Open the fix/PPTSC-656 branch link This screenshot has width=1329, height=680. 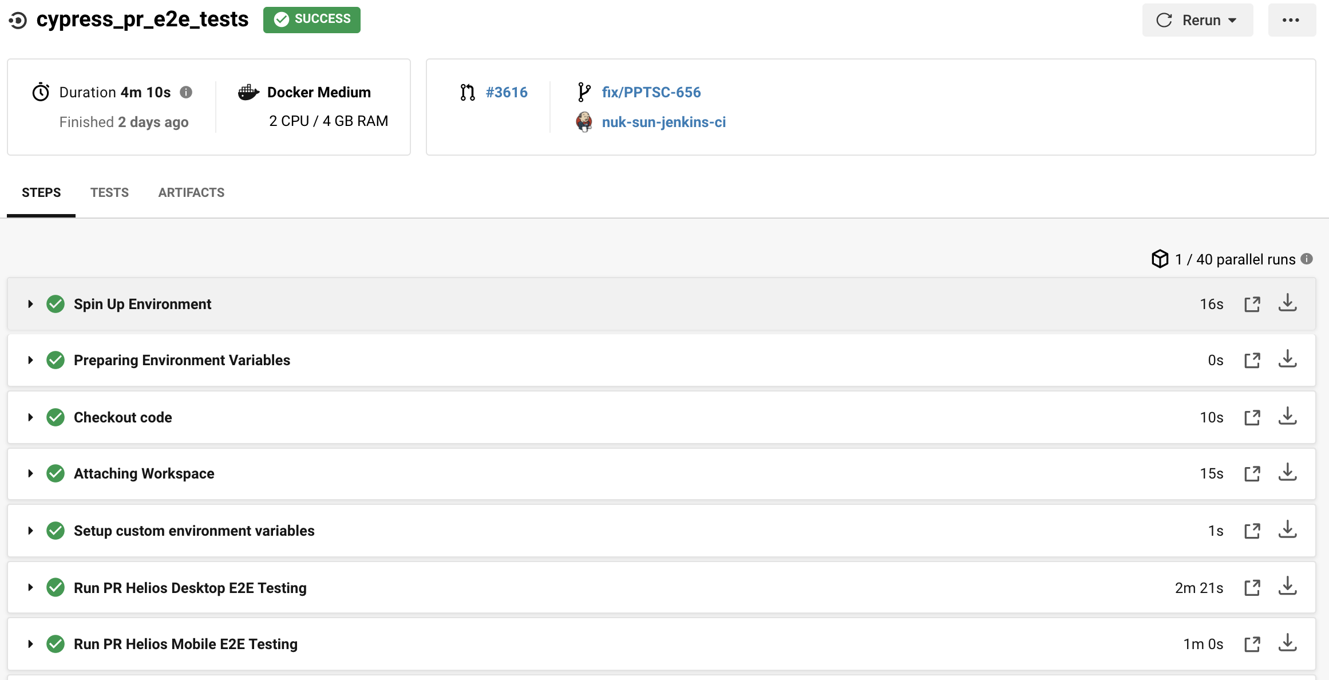(651, 92)
